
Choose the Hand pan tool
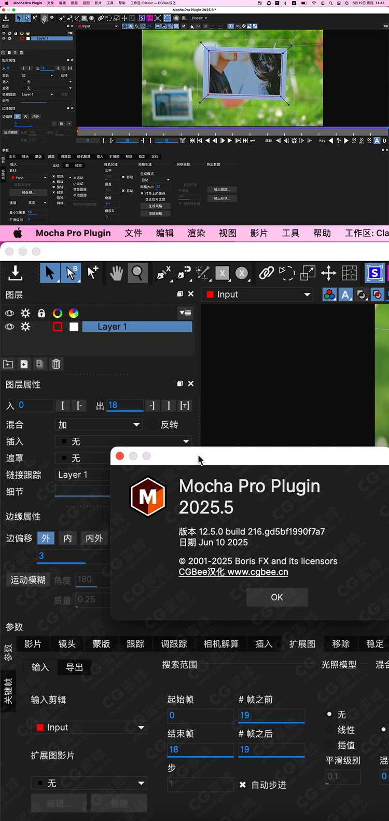pos(116,273)
